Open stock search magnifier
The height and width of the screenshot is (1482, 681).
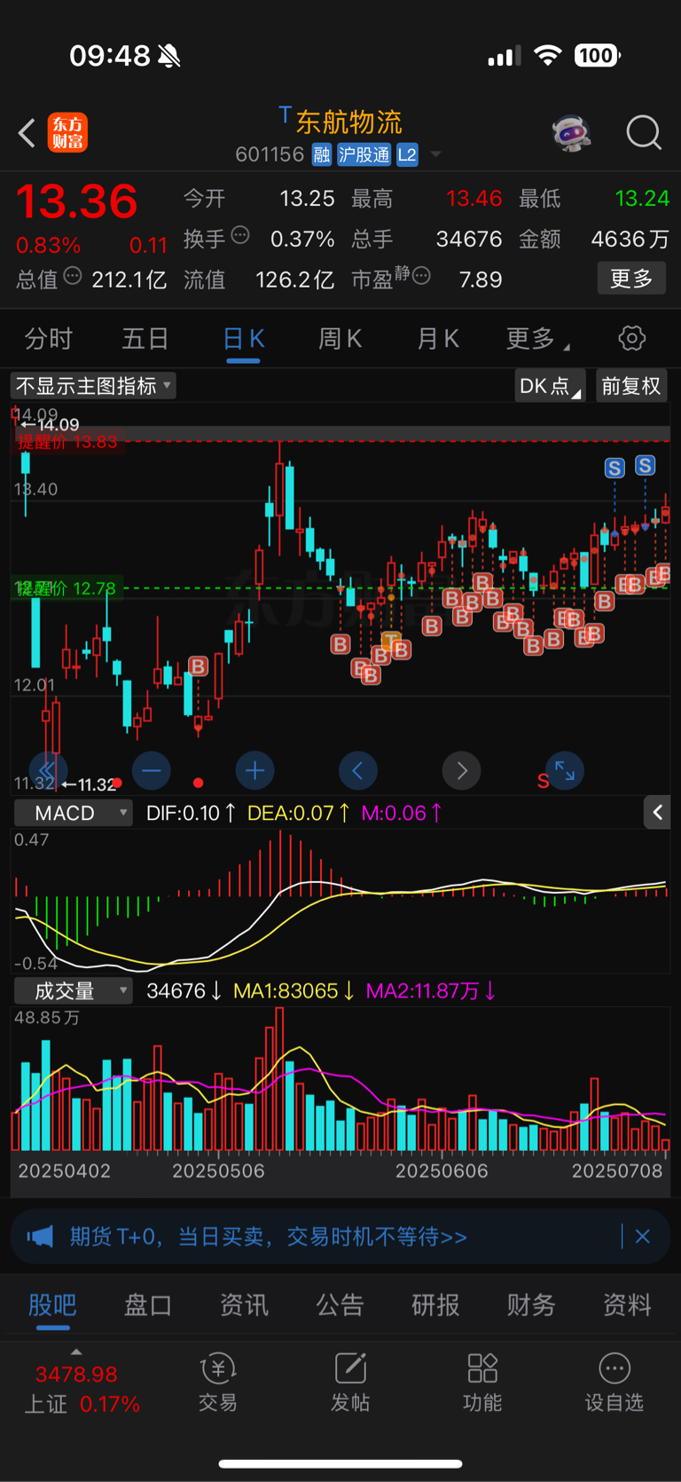tap(644, 134)
